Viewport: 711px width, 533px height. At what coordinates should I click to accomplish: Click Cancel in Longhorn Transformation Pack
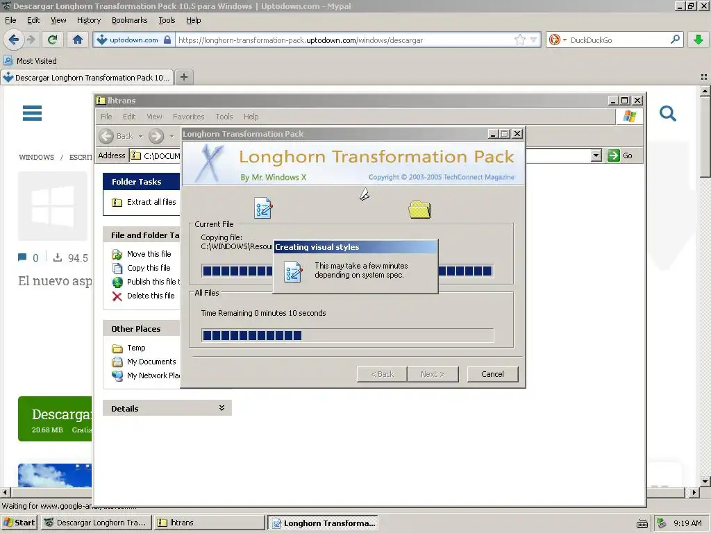pyautogui.click(x=492, y=374)
